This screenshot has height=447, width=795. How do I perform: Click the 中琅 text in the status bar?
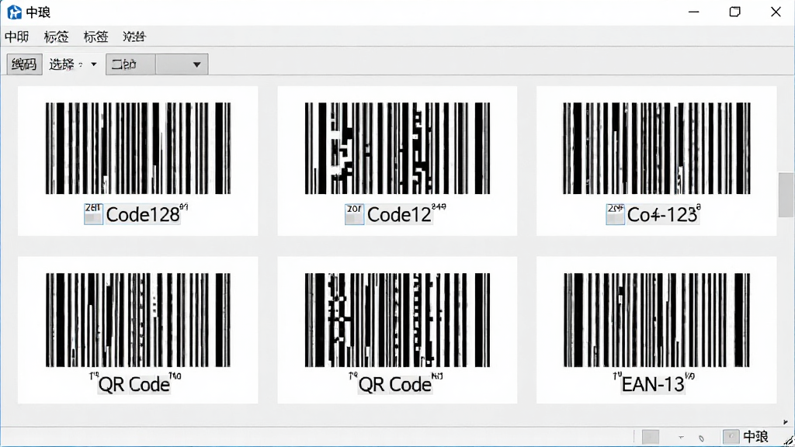point(755,436)
